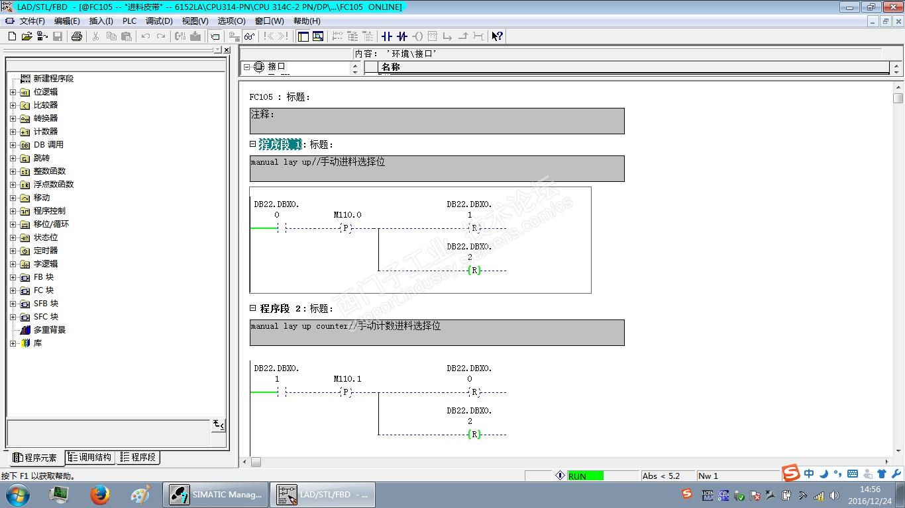Click the volume speaker tray icon
Viewport: 905px width, 508px height.
click(835, 495)
